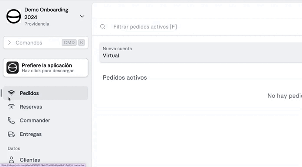
Task: Click the Demo Onboarding 2024 logo icon
Action: coord(14,16)
